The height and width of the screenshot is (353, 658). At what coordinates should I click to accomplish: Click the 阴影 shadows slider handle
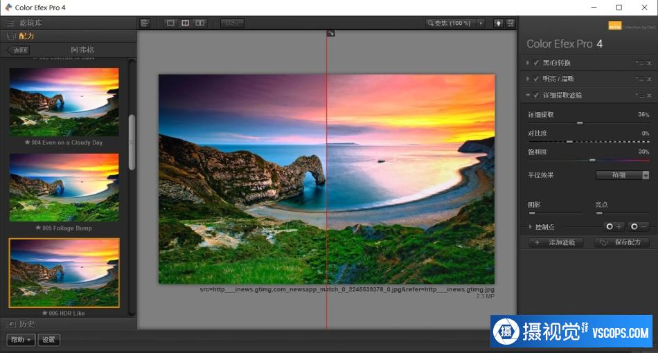click(532, 213)
